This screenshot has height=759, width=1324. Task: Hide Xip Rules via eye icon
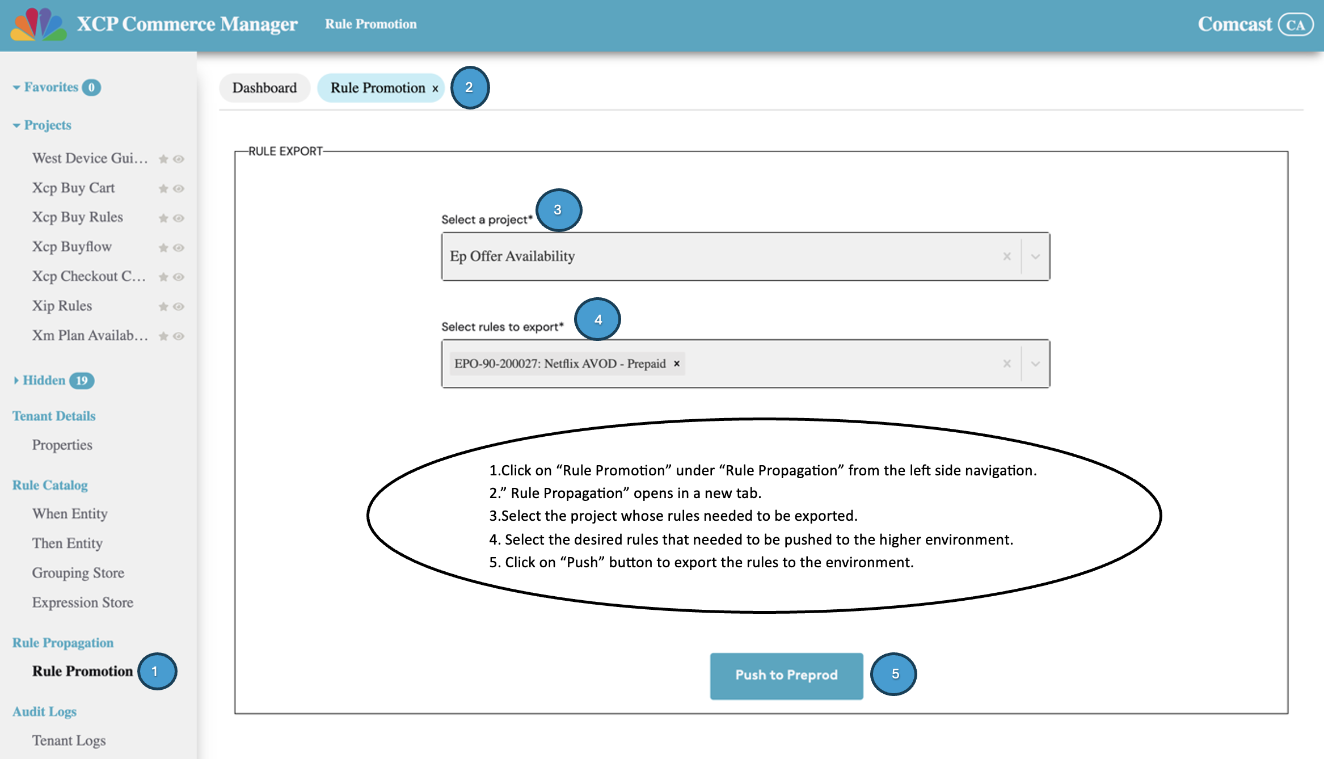click(x=179, y=306)
